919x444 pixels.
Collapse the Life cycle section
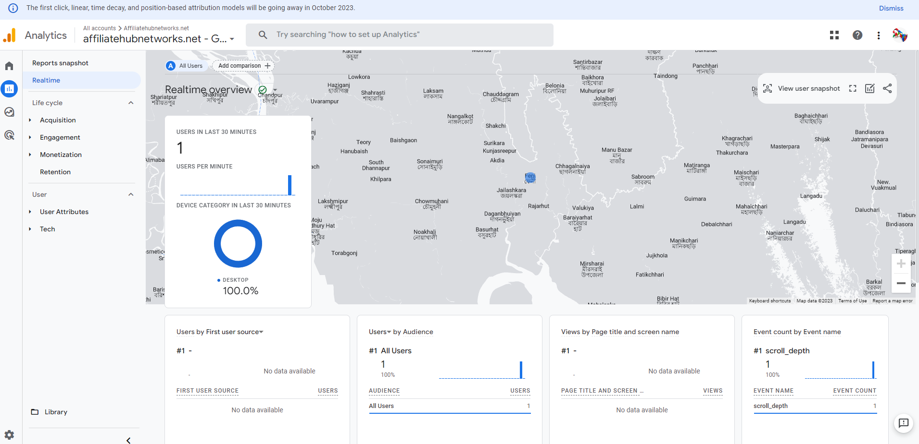pos(131,103)
